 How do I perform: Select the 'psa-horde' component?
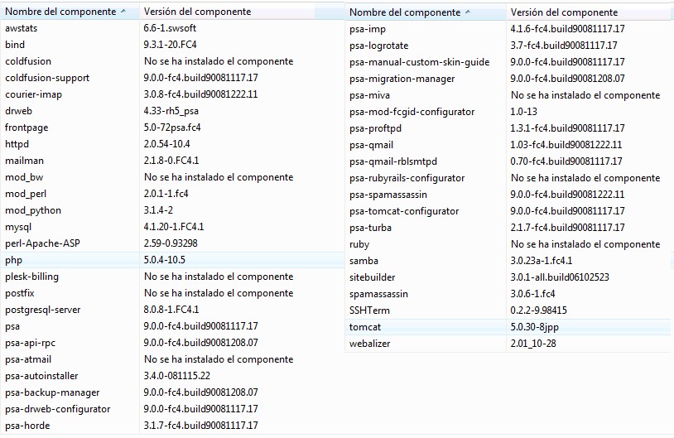(x=27, y=426)
